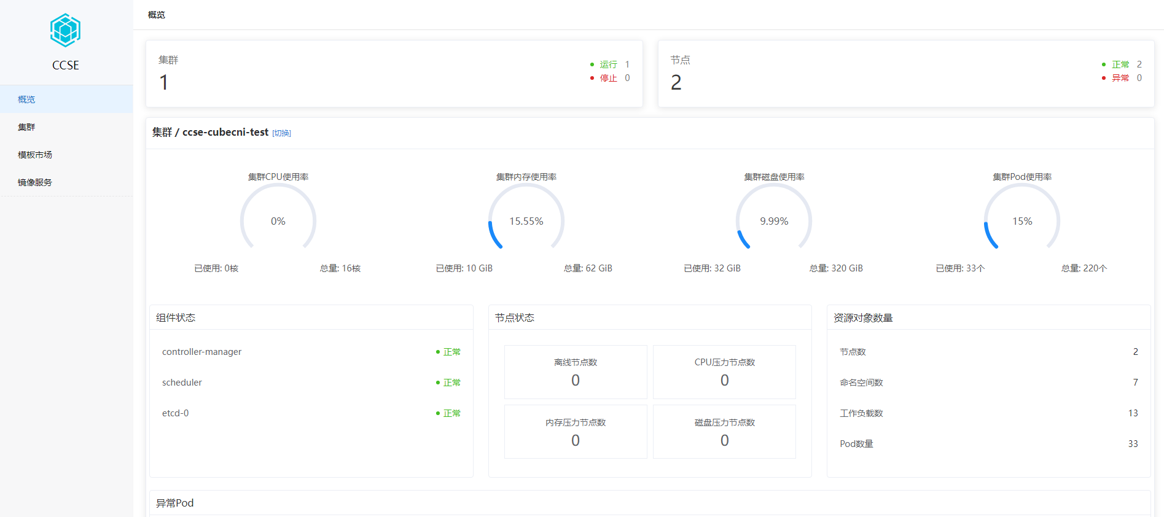Screen dimensions: 1164x517
Task: Click the 工作负载数 resource row
Action: click(x=989, y=413)
